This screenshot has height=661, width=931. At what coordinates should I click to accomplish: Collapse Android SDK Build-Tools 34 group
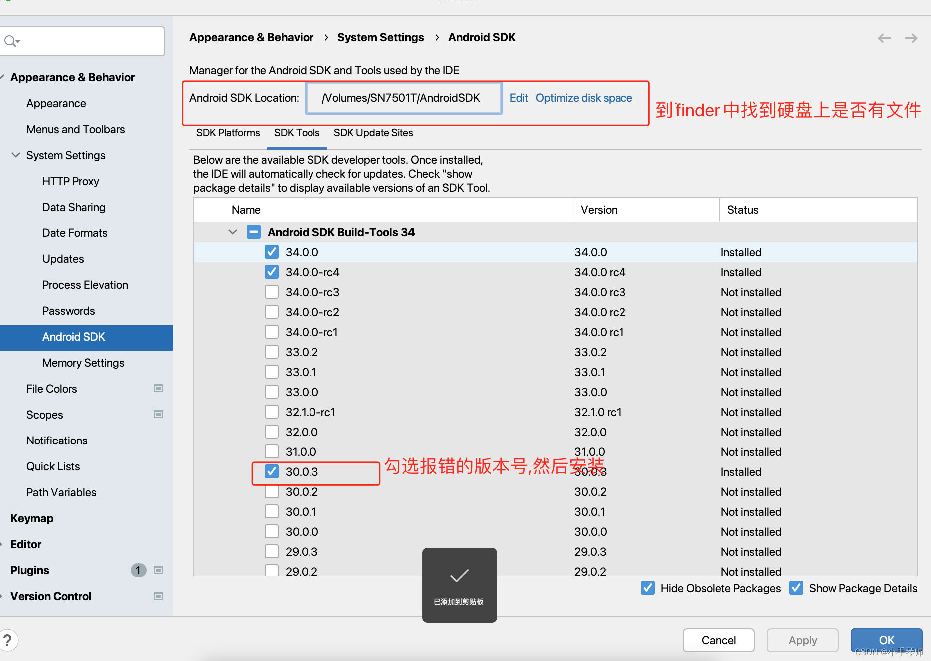click(233, 232)
